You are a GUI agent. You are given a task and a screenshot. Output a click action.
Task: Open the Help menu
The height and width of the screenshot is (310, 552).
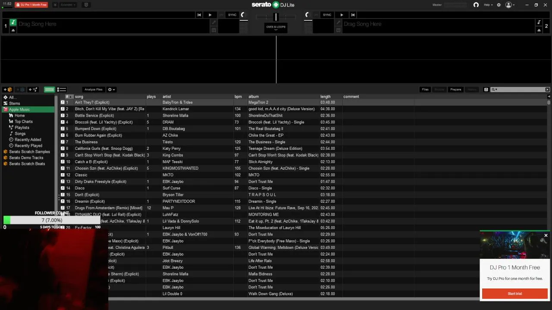pos(488,5)
